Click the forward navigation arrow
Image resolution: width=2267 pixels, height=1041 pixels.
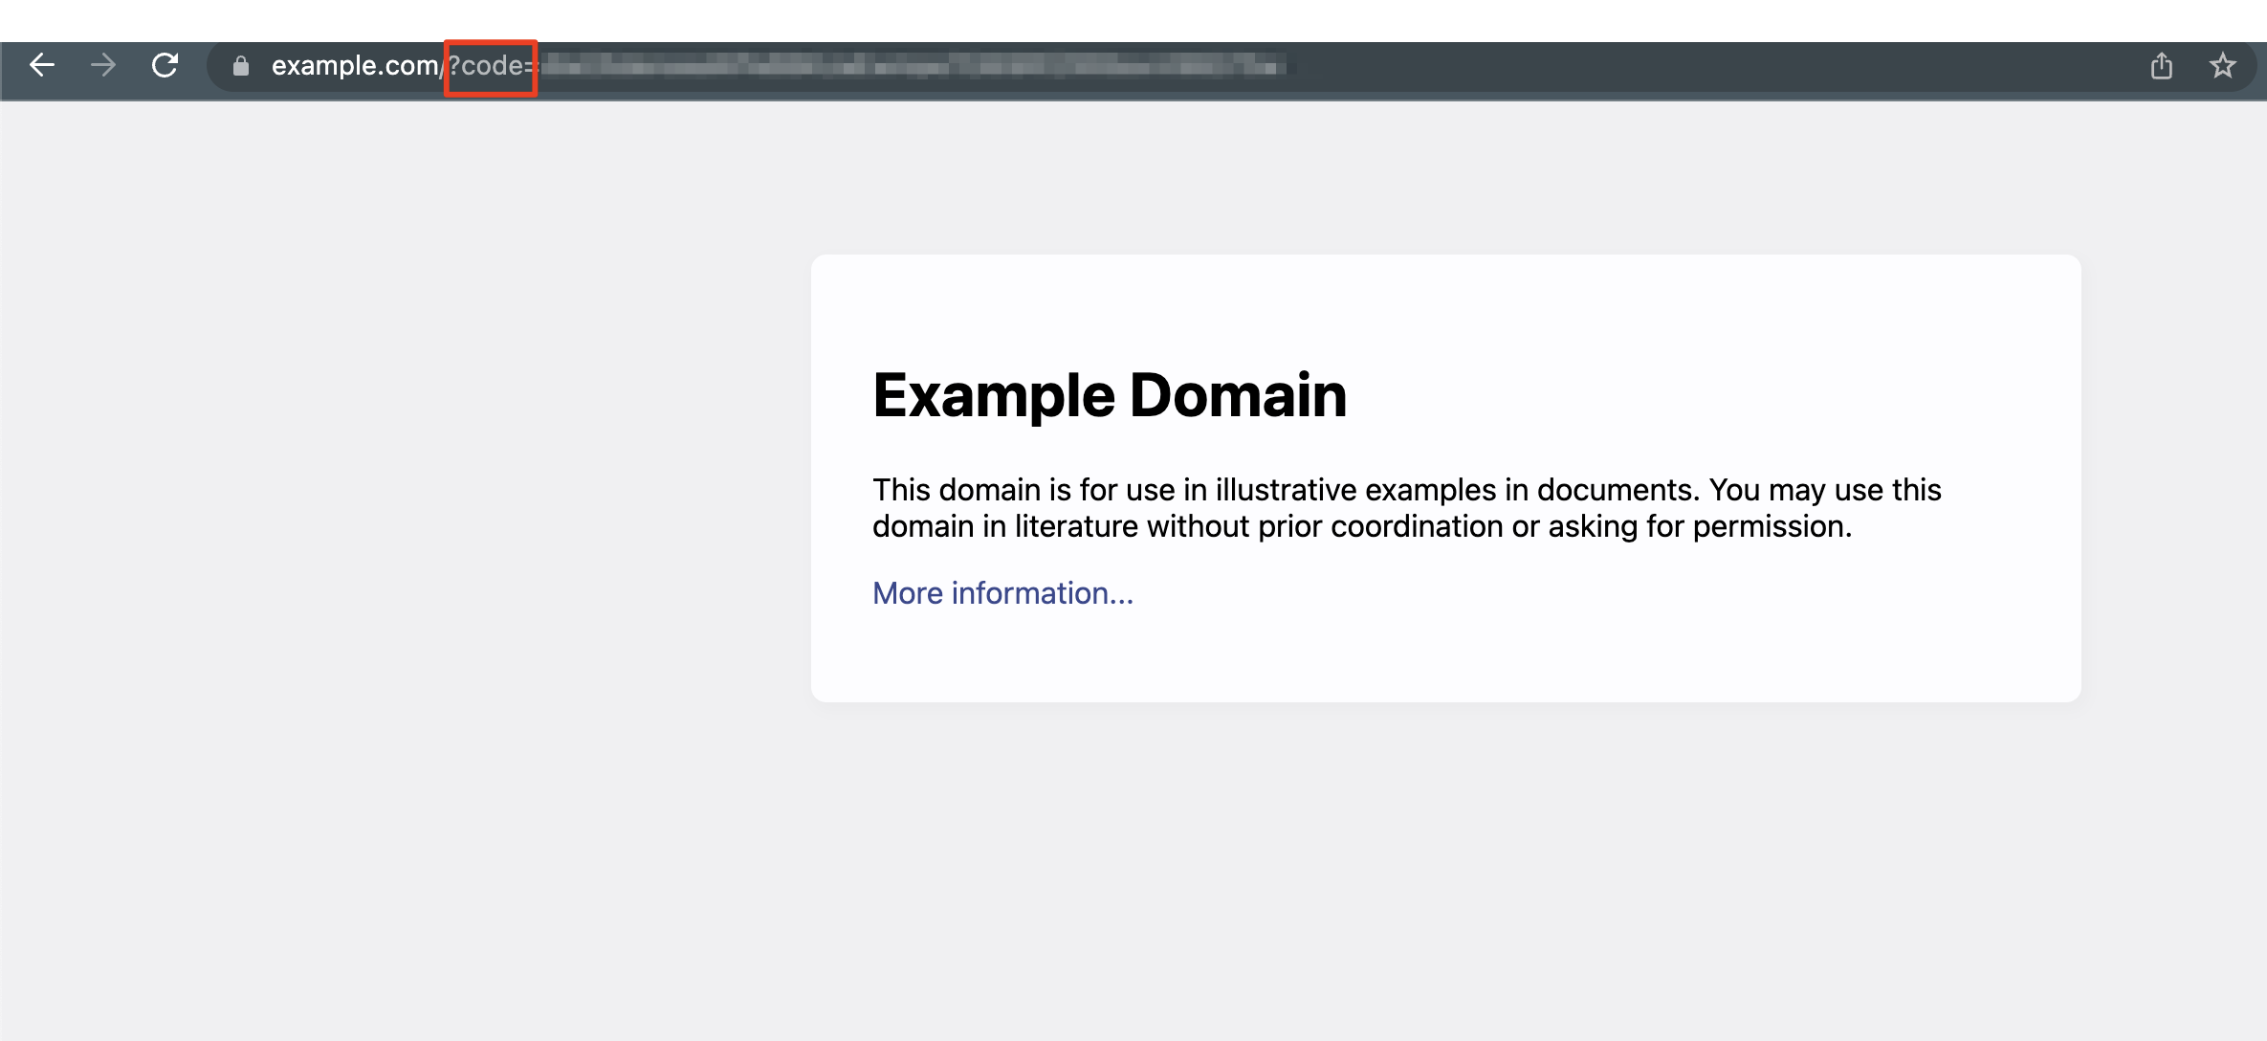104,66
